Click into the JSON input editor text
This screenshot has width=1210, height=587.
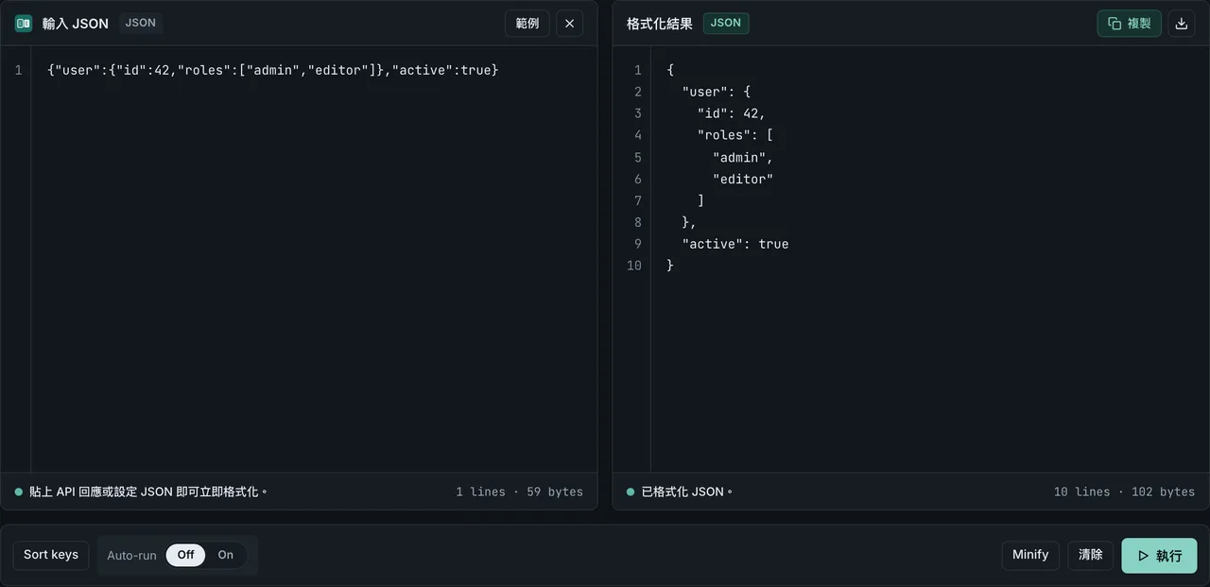[x=272, y=70]
